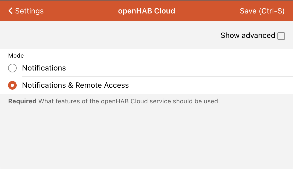This screenshot has height=169, width=293.
Task: Save the openHAB Cloud configuration
Action: point(262,11)
